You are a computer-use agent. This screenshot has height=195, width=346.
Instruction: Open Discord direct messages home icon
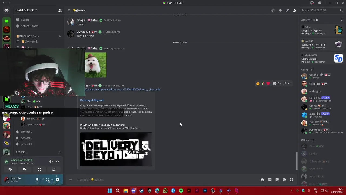[x=6, y=10]
